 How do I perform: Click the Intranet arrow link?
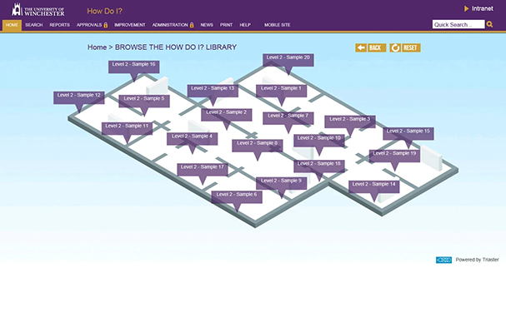478,8
